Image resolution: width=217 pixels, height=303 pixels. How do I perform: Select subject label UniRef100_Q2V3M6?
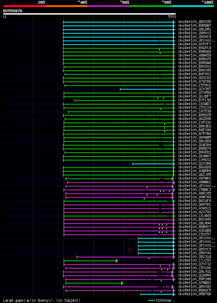[195, 164]
